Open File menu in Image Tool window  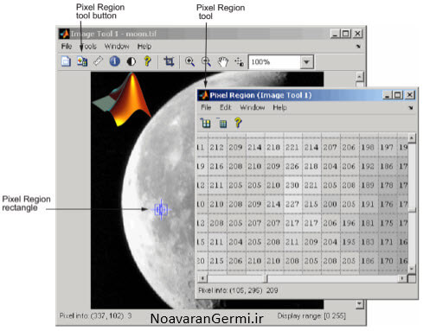(x=67, y=46)
